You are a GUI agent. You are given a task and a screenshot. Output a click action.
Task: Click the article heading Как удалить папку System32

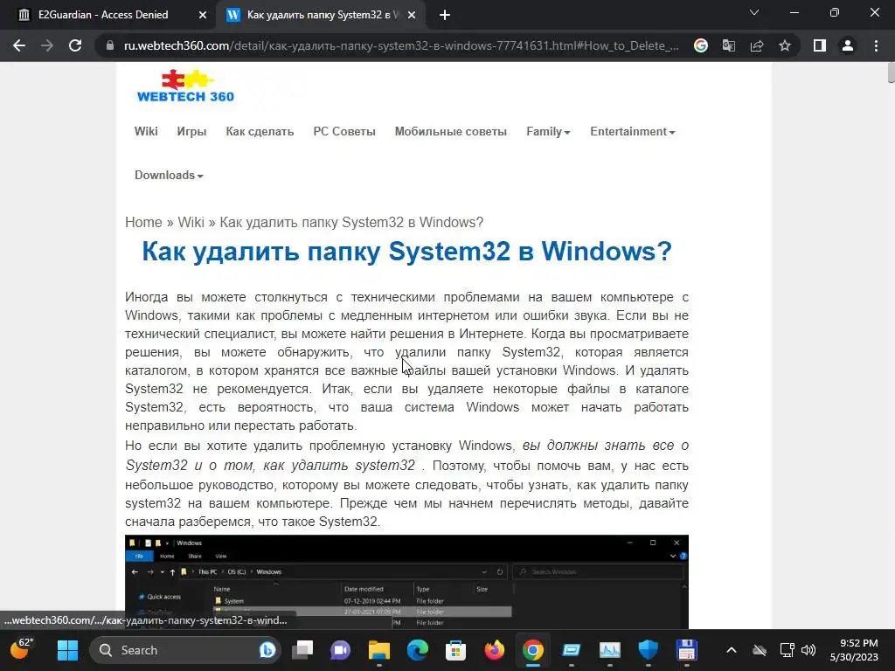(407, 251)
